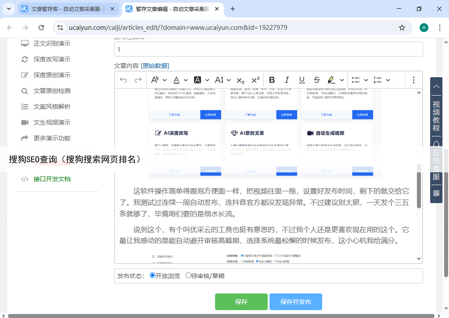Click the 保存并发布 button

click(295, 302)
